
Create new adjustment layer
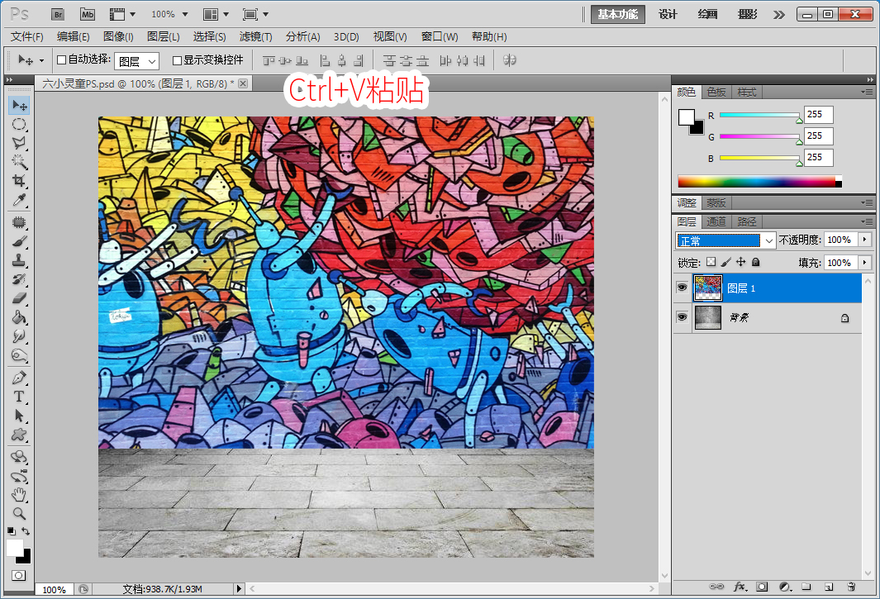pyautogui.click(x=785, y=587)
